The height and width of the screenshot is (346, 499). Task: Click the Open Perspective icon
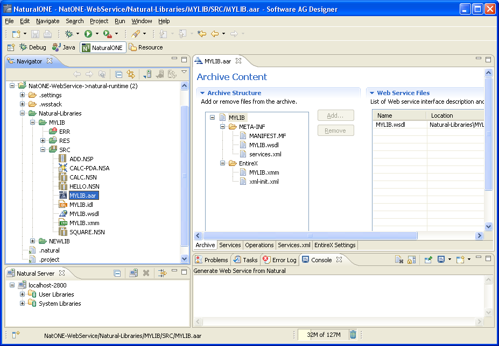click(11, 47)
